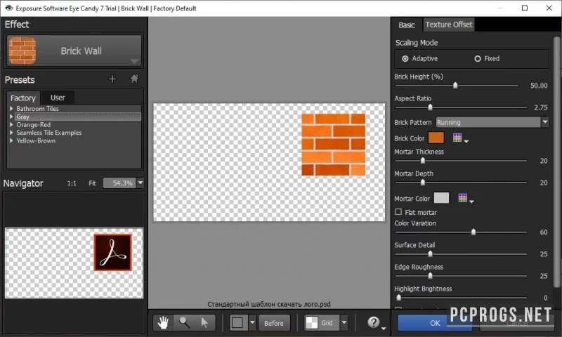Viewport: 562px width, 337px height.
Task: Expand the Gray preset group
Action: 11,117
